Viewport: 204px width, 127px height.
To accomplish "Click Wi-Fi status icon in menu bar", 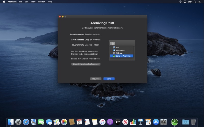I will (180, 2).
